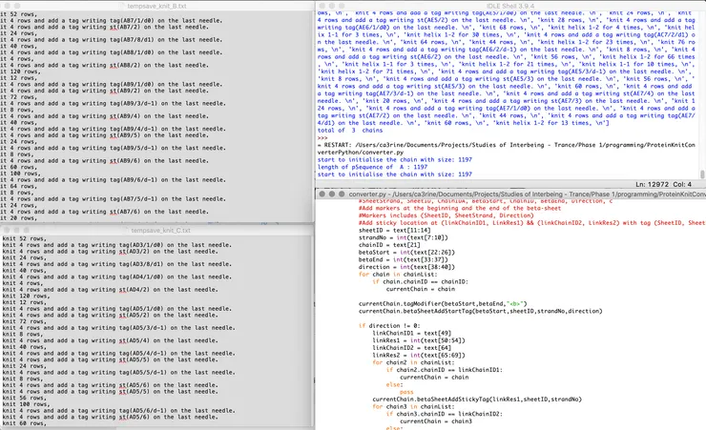This screenshot has height=430, width=706.
Task: Click the st(AB7/6) line in knit_B
Action: pos(104,212)
